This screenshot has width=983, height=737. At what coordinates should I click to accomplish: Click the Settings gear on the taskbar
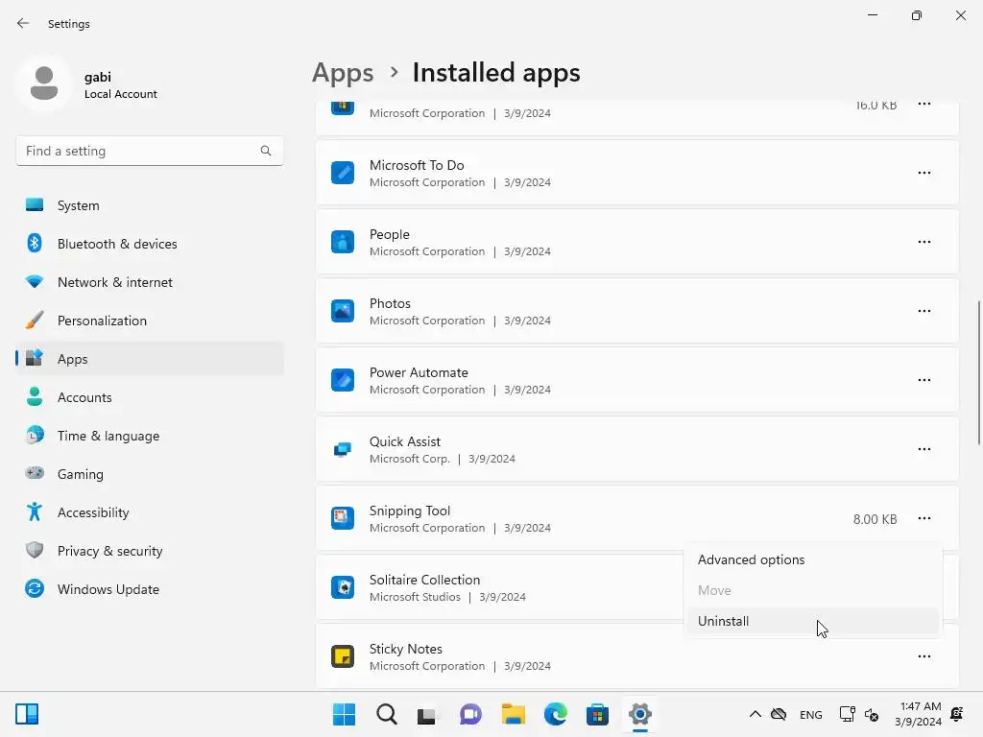point(640,714)
